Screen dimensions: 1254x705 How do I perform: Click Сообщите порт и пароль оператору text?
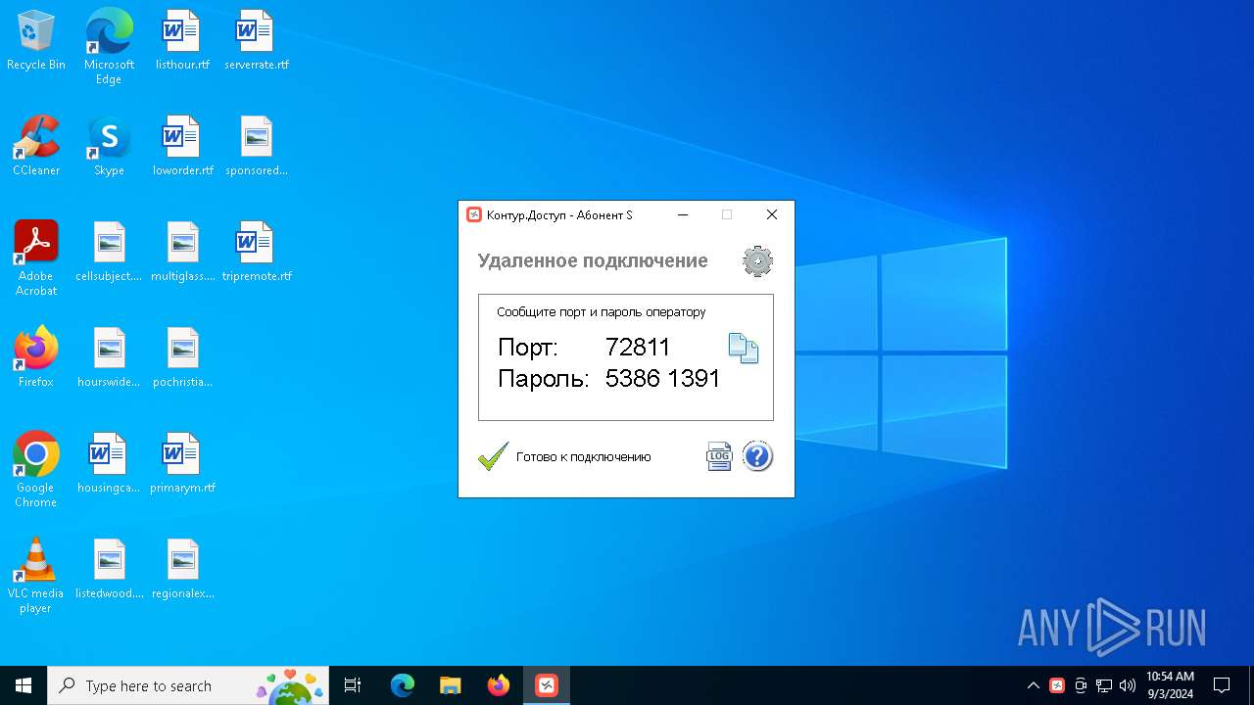[601, 312]
